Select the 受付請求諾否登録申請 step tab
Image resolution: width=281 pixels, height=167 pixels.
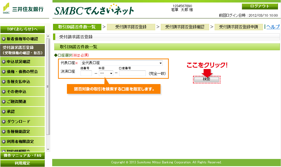point(239,27)
